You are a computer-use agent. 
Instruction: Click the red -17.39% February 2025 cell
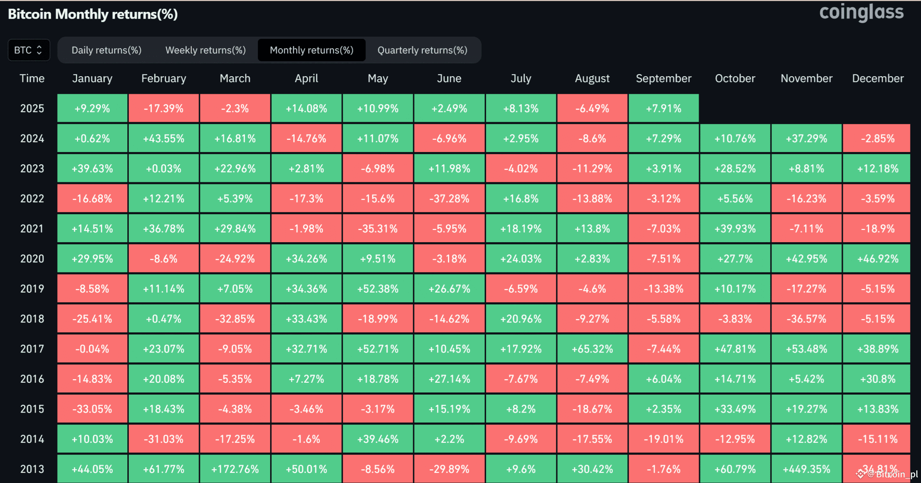(x=164, y=109)
